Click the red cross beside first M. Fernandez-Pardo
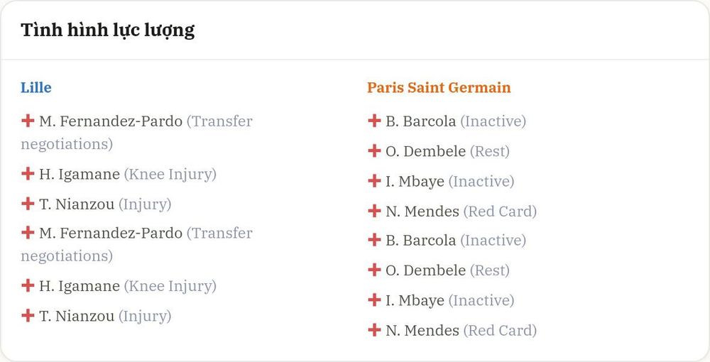This screenshot has height=362, width=710. coord(28,121)
